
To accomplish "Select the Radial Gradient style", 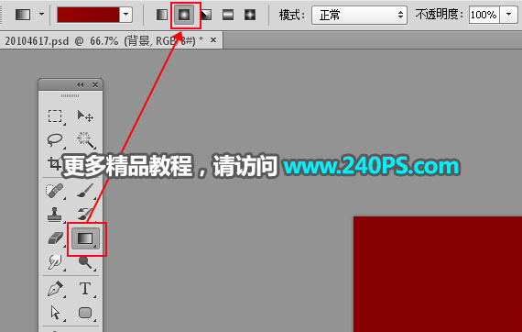I will tap(184, 15).
